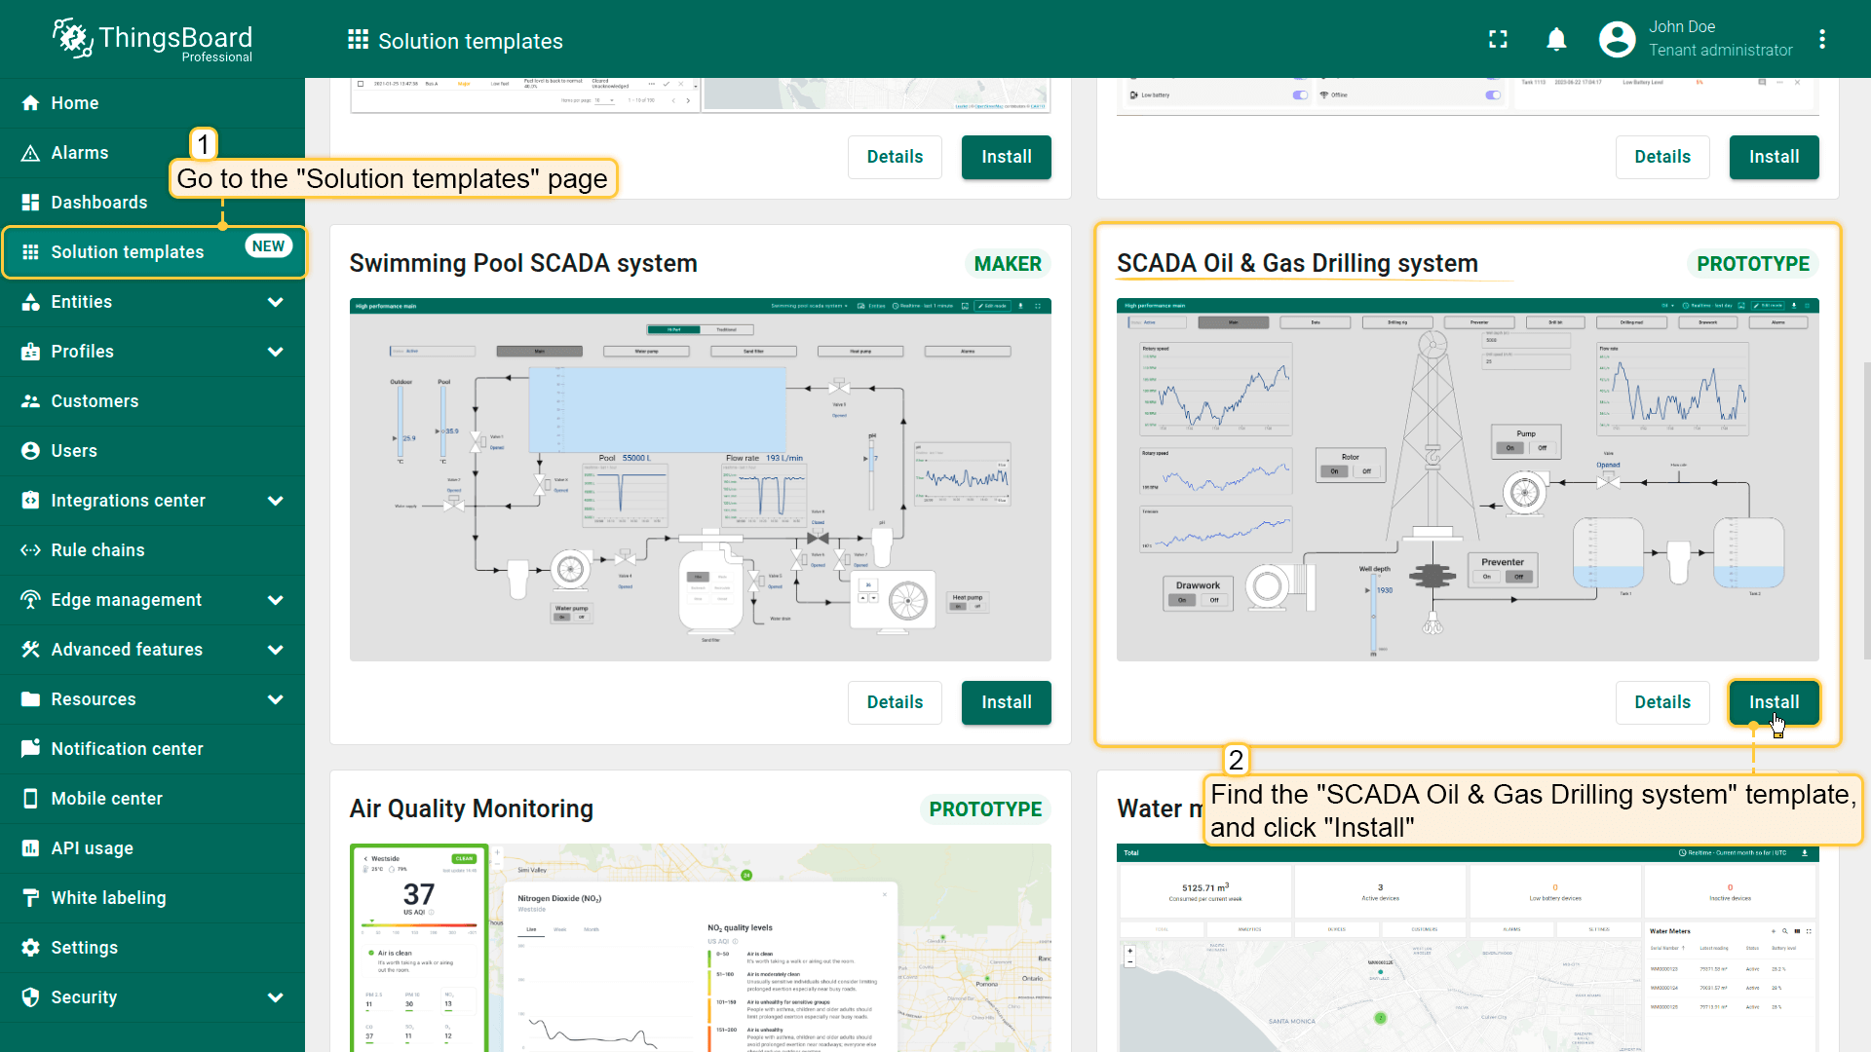Viewport: 1871px width, 1052px height.
Task: Open the notifications bell icon
Action: click(1556, 39)
